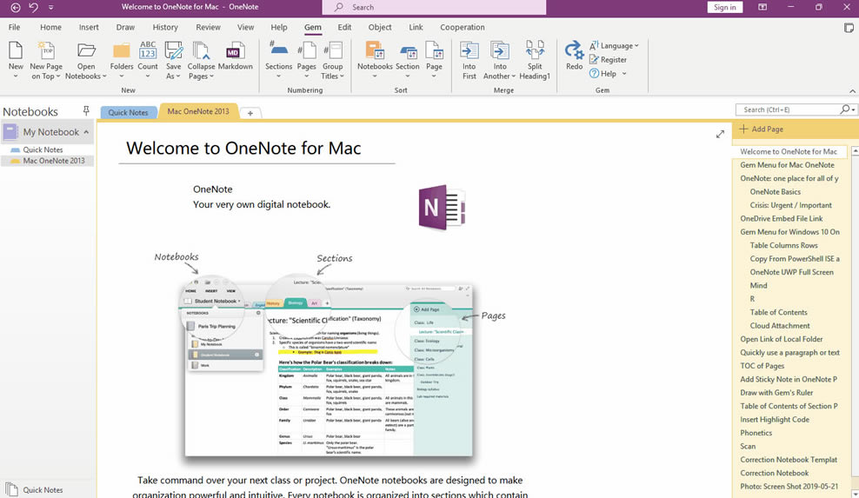
Task: Open the Draw ribbon tab
Action: pos(125,27)
